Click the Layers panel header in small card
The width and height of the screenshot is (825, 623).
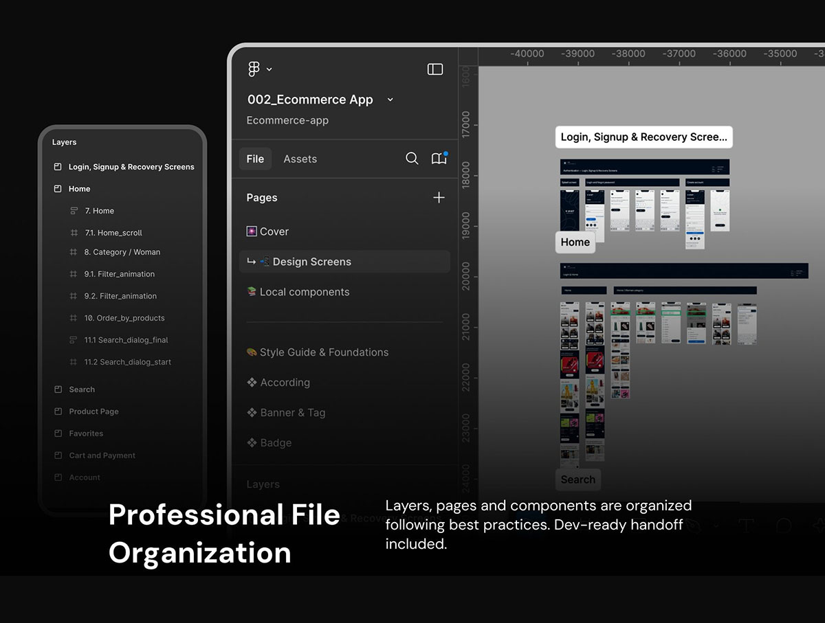64,142
